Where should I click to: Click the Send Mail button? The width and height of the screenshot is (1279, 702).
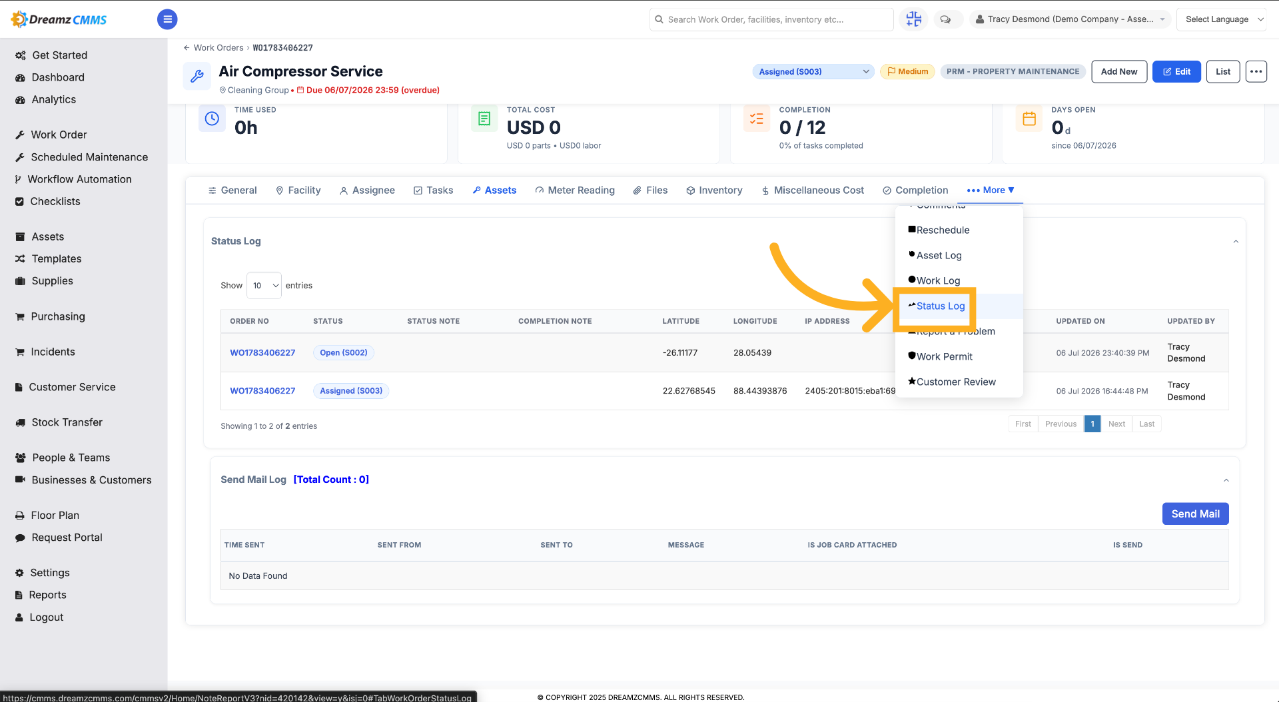[1195, 514]
